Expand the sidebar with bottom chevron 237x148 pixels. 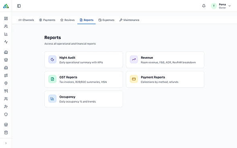coord(6,143)
